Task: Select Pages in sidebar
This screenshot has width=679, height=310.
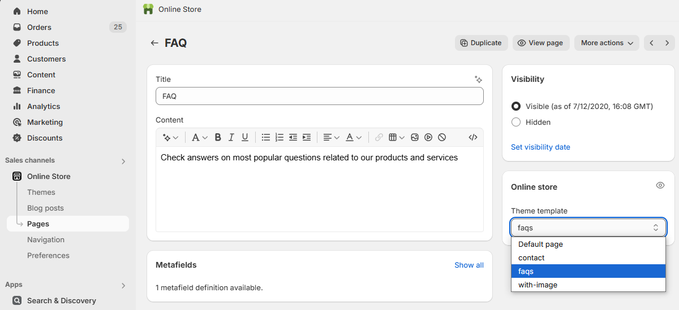Action: click(x=68, y=224)
